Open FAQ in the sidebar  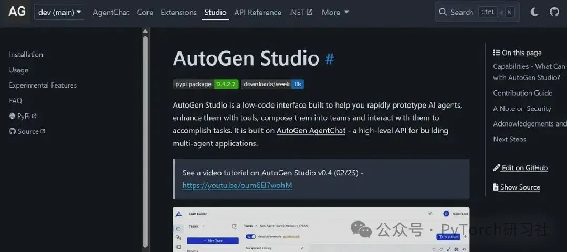coord(16,100)
